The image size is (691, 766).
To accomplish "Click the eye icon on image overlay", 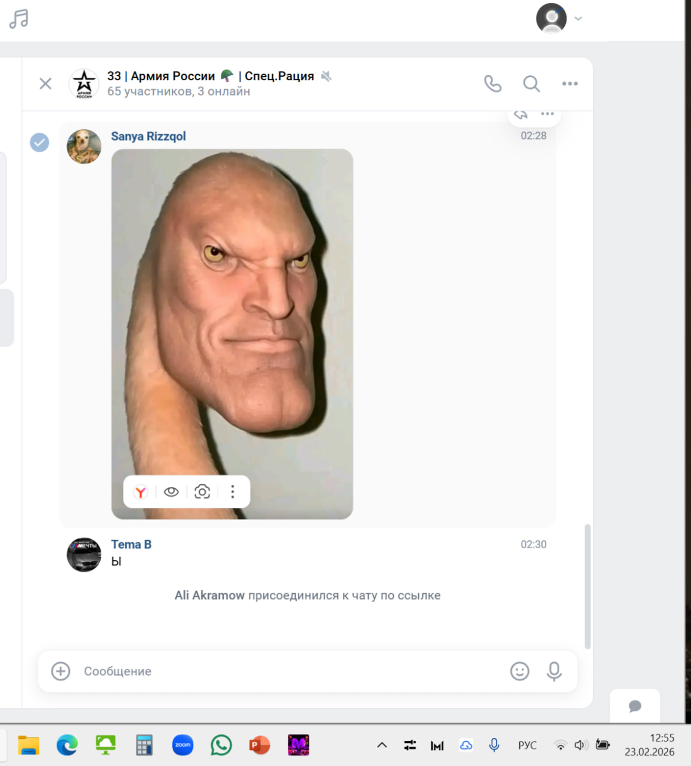I will pyautogui.click(x=171, y=492).
